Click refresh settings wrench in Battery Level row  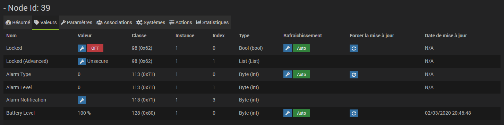point(288,113)
